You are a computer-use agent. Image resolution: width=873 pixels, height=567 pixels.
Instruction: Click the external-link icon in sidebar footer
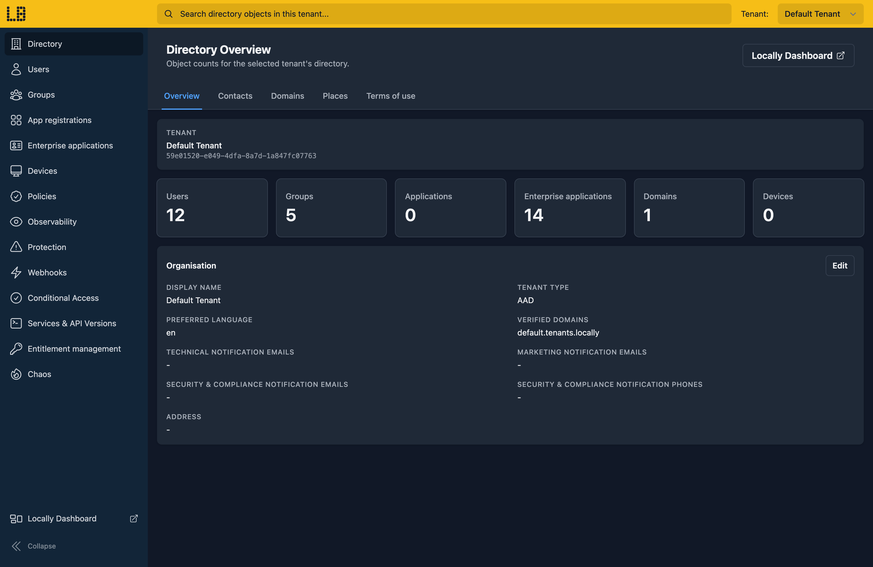pos(134,518)
